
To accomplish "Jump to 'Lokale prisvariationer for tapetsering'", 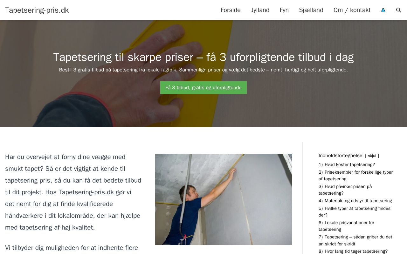I will 346,226.
